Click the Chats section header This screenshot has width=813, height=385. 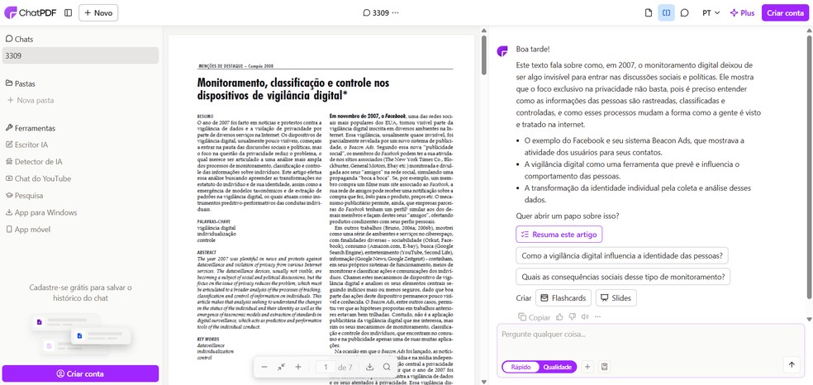(x=19, y=40)
